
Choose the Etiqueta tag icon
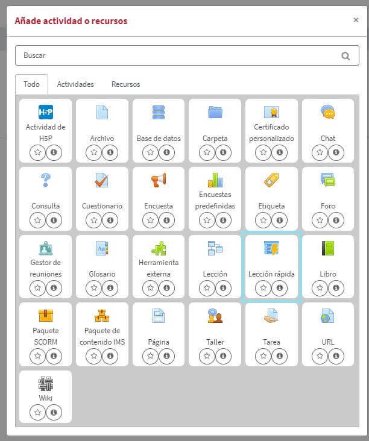[271, 180]
